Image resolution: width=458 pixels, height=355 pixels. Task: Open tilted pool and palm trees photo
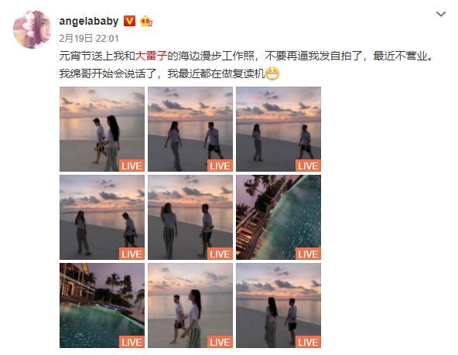(279, 217)
